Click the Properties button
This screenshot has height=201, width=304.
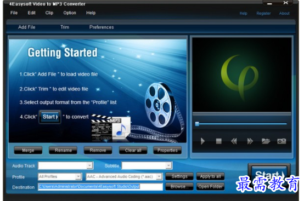[167, 150]
